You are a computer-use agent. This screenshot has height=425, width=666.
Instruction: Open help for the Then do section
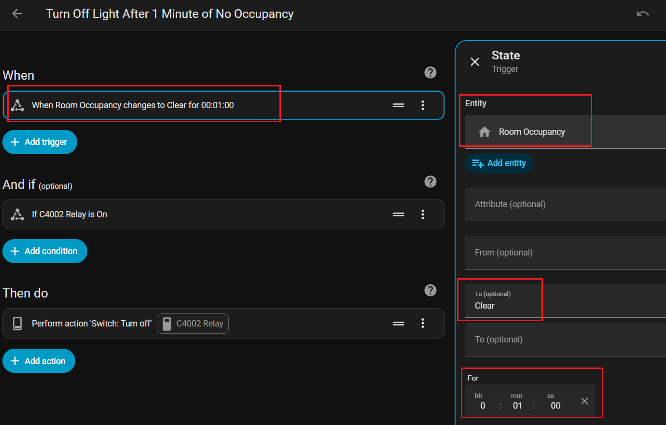click(430, 290)
